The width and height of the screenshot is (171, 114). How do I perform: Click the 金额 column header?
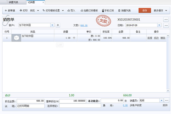click(121, 32)
